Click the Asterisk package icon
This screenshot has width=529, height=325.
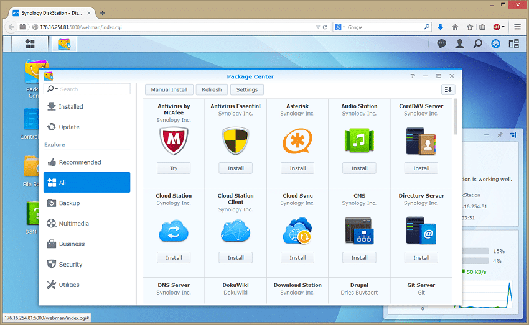(x=297, y=142)
